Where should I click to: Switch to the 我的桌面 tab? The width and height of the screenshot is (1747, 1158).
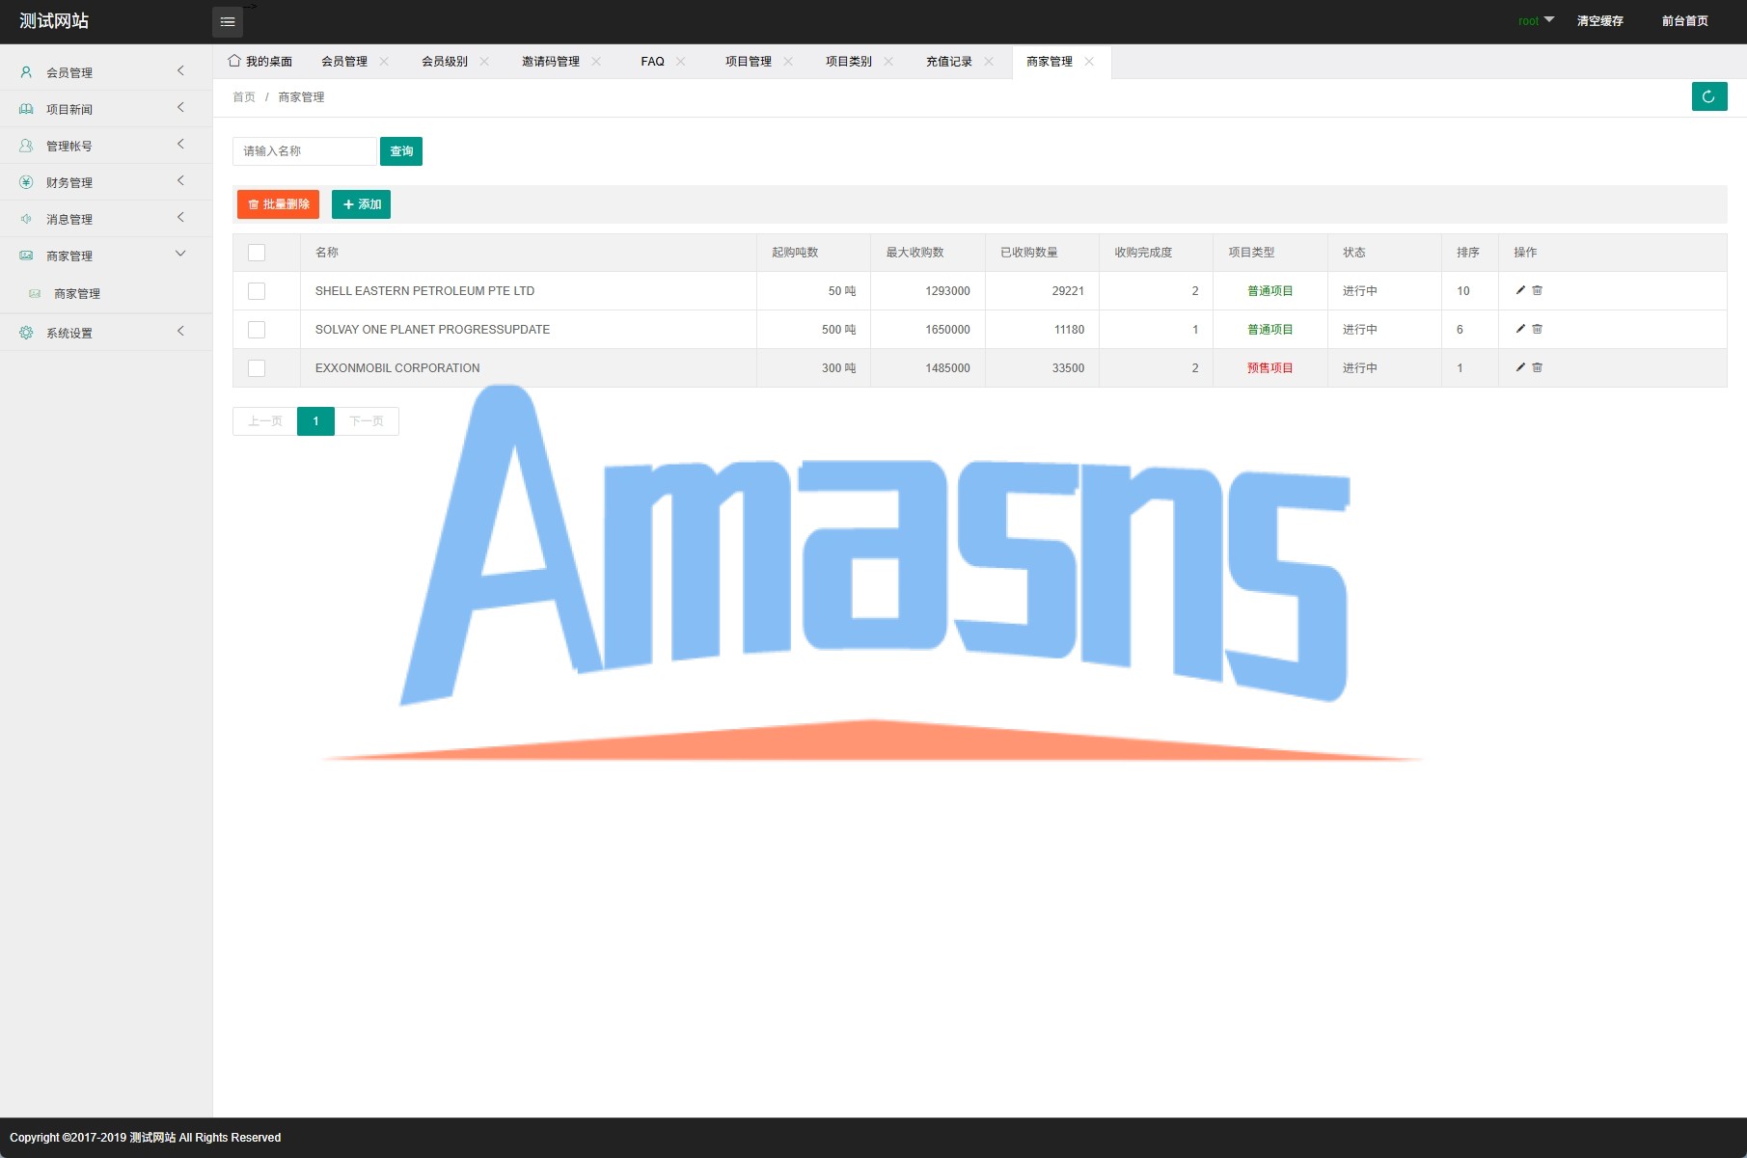[x=259, y=62]
